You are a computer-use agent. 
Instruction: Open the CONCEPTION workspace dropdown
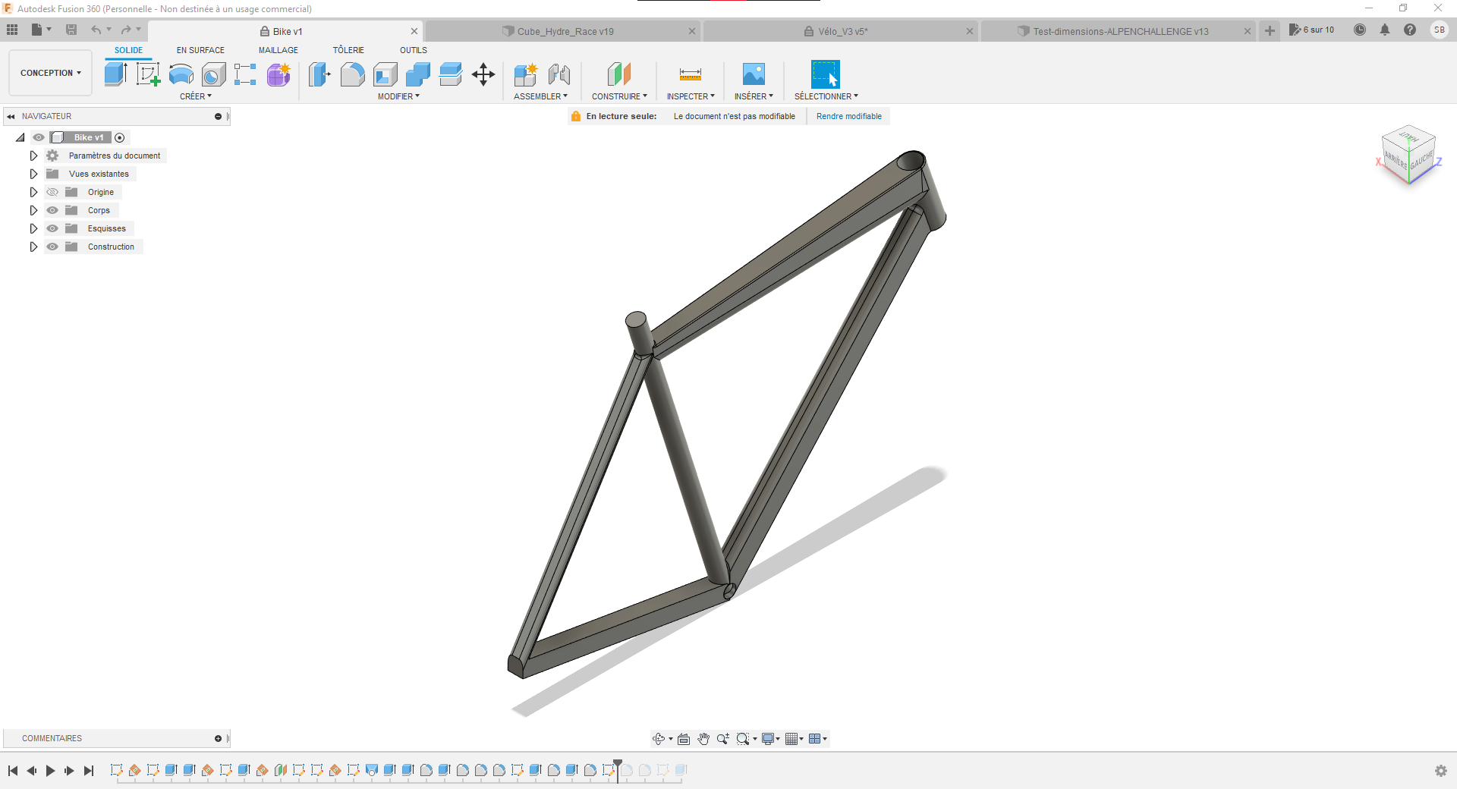point(50,73)
